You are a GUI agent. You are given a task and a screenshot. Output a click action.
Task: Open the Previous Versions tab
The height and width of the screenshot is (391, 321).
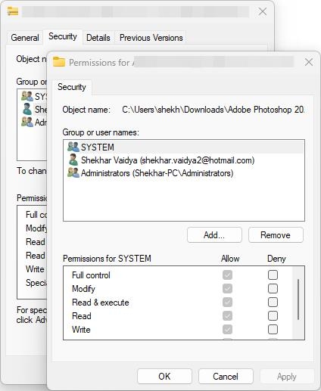point(151,38)
